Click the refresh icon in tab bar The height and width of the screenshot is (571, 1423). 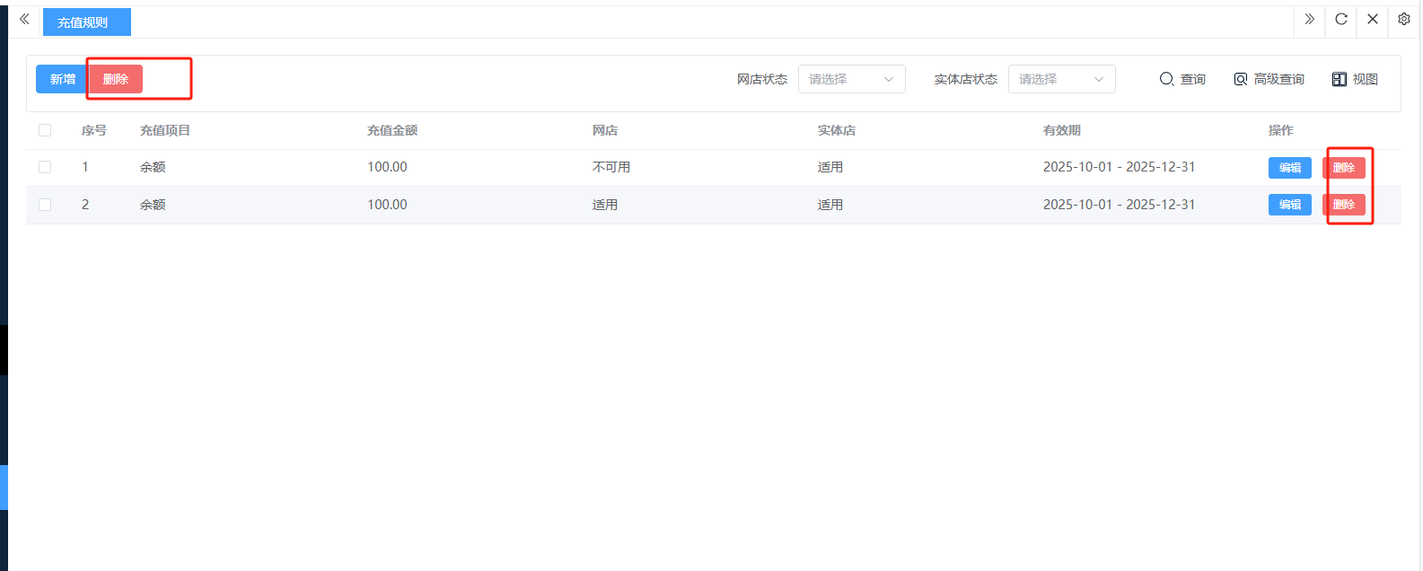tap(1340, 20)
